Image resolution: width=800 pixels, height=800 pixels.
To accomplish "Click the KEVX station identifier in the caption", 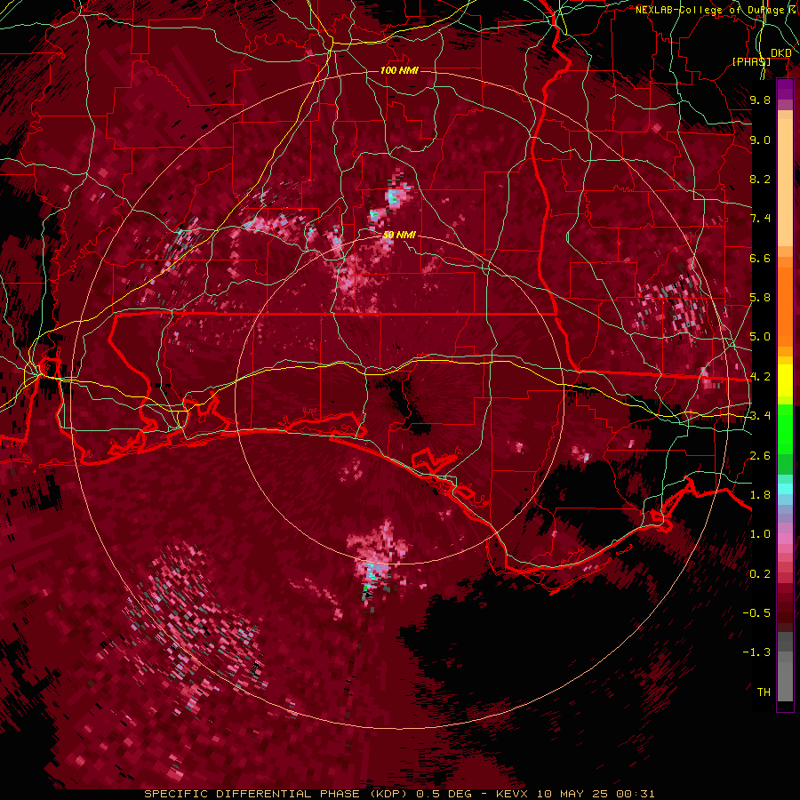I will point(513,794).
